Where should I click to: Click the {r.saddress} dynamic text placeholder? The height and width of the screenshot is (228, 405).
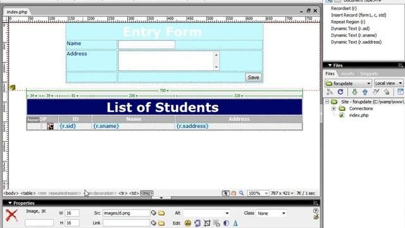click(192, 126)
